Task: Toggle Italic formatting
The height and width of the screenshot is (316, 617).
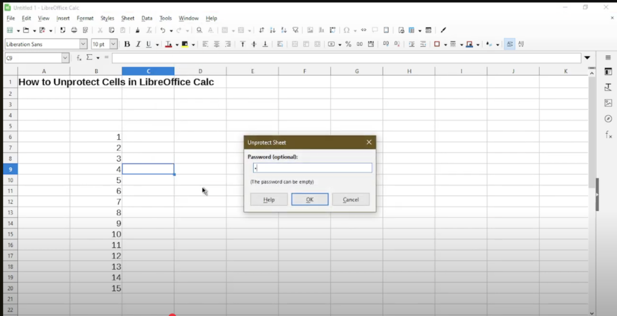Action: click(138, 44)
